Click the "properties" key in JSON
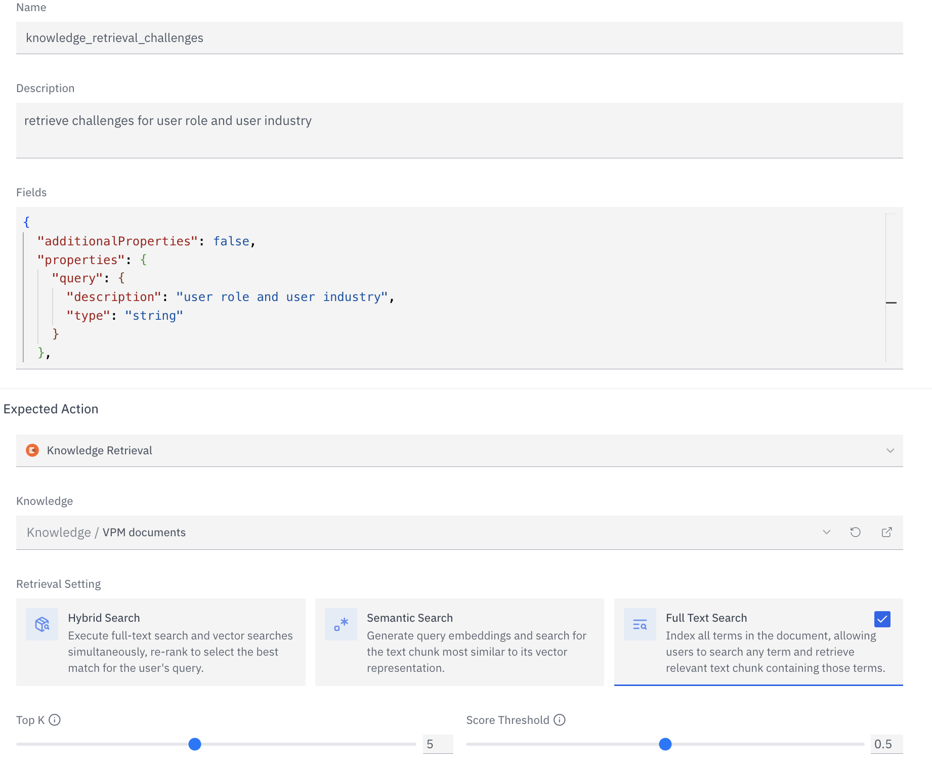Screen dimensions: 932x770 pos(81,260)
